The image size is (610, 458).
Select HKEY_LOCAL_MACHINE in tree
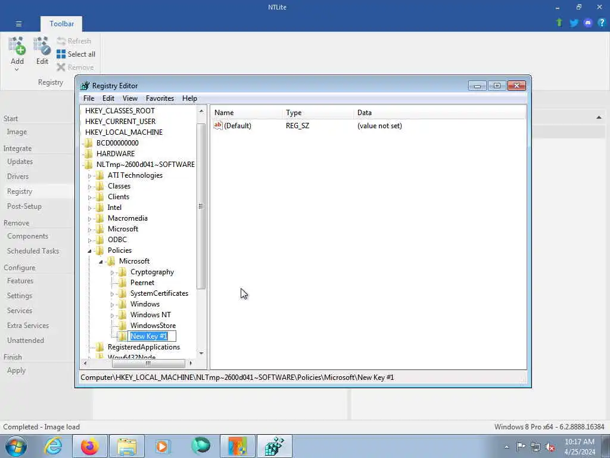(124, 132)
